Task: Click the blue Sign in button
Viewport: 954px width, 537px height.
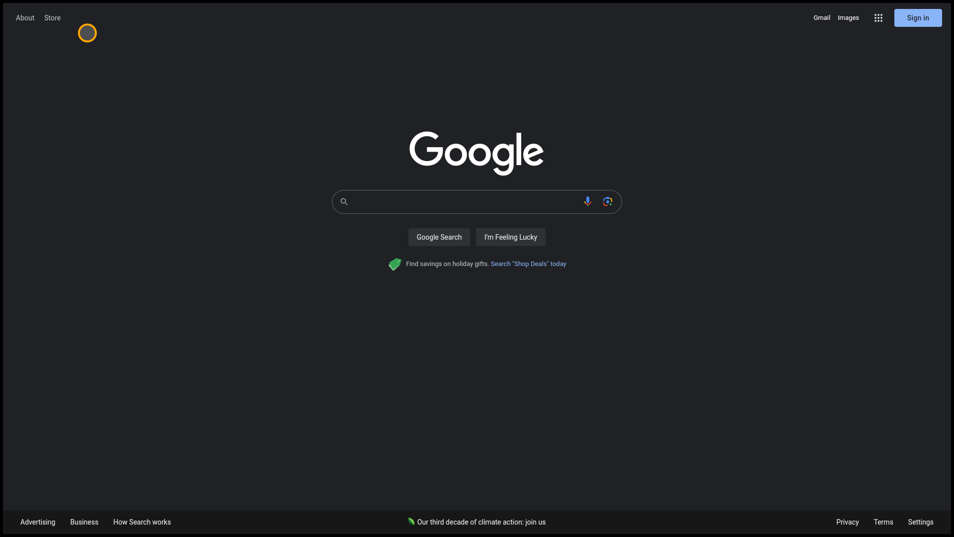Action: coord(918,18)
